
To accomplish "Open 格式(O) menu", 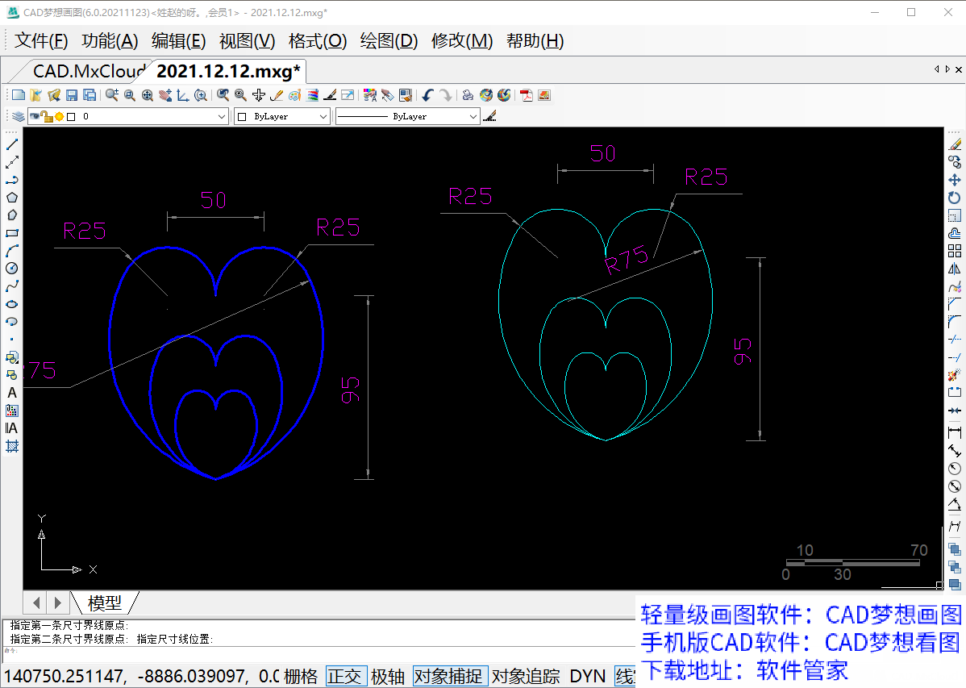I will click(318, 40).
